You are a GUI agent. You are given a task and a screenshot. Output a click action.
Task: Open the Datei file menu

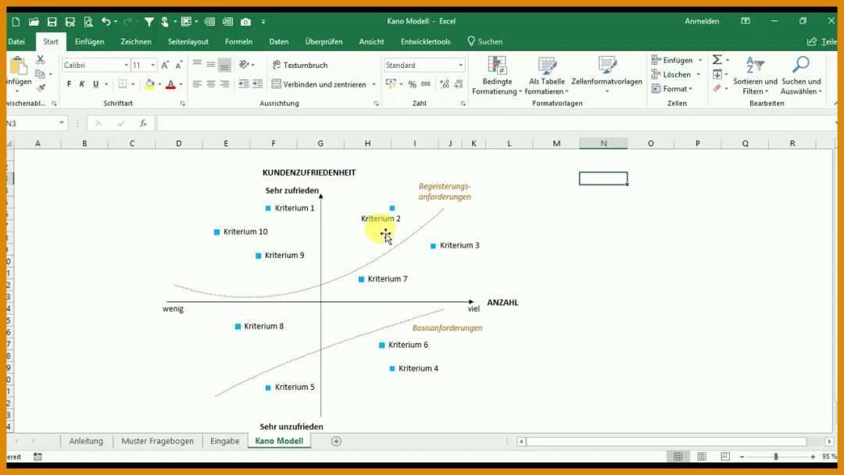pos(16,41)
